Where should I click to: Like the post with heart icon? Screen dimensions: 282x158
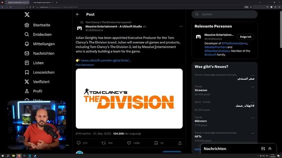point(129,143)
